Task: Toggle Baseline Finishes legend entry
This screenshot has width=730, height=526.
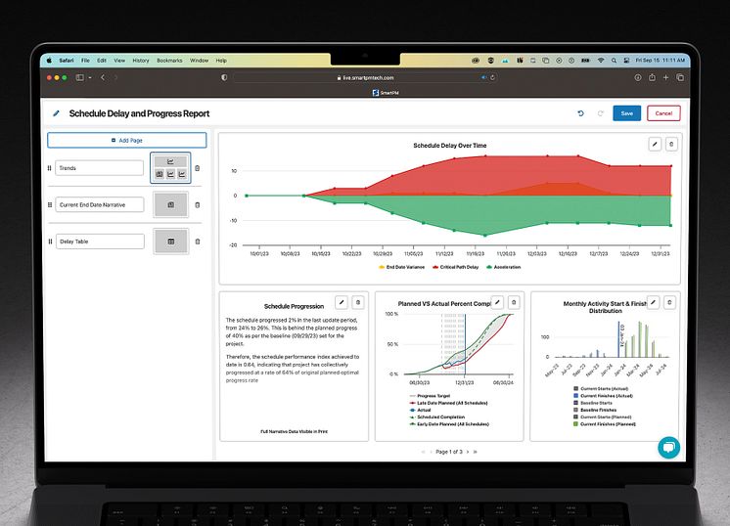Action: click(x=595, y=411)
